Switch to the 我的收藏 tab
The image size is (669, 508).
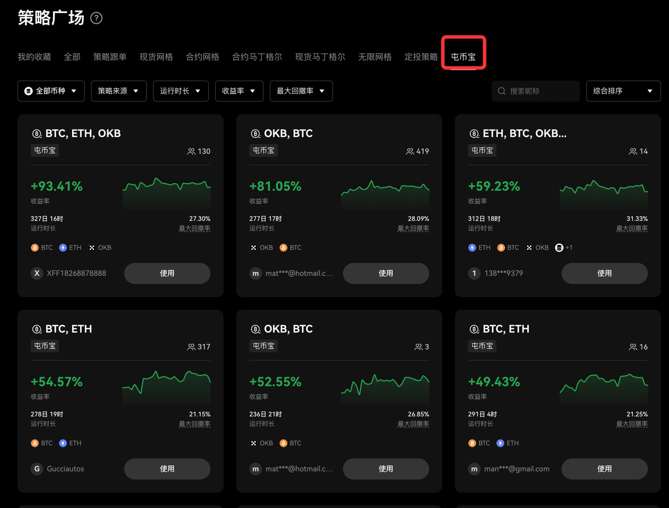tap(34, 57)
